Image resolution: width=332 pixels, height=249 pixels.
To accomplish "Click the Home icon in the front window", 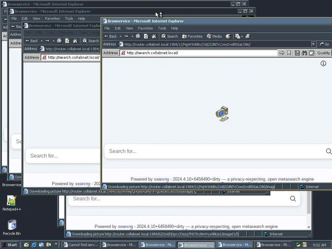I will (x=154, y=36).
